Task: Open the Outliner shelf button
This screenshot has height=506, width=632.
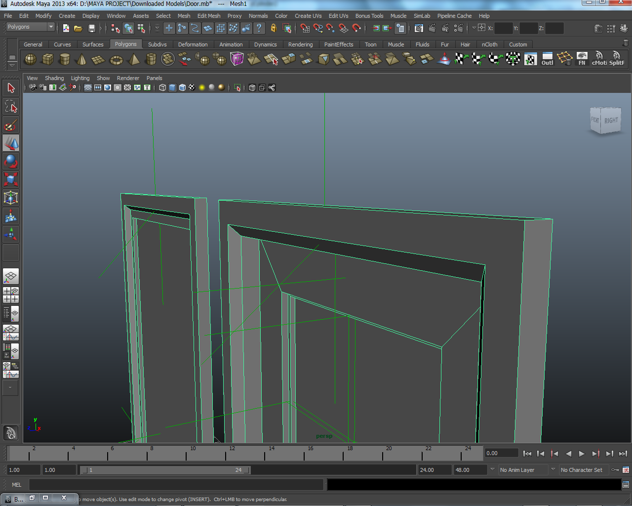Action: (547, 59)
